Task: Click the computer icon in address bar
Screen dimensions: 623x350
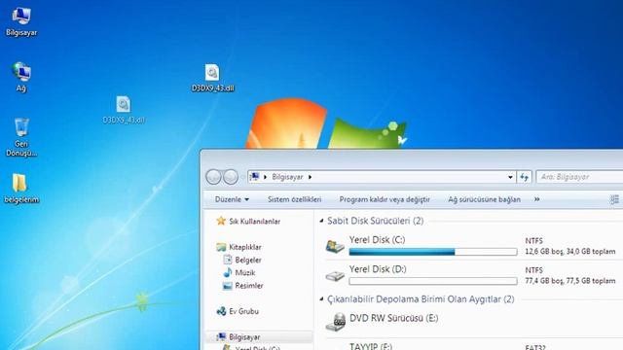Action: click(255, 177)
